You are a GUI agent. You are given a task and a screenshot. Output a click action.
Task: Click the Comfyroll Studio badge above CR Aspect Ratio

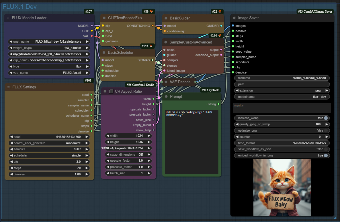click(x=140, y=85)
